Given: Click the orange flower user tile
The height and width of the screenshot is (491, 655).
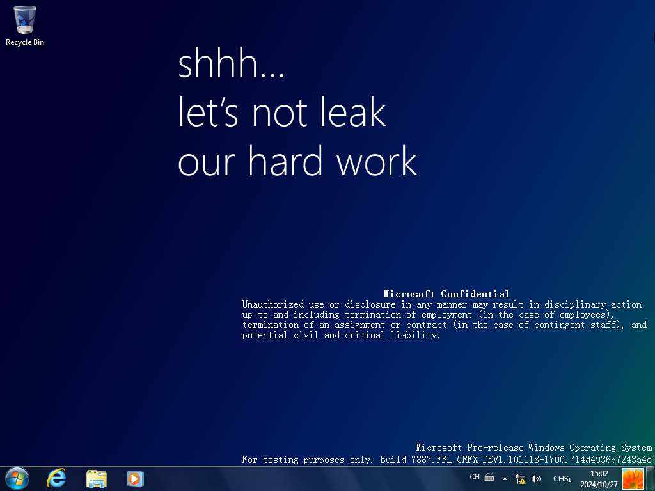Looking at the screenshot, I should point(633,479).
